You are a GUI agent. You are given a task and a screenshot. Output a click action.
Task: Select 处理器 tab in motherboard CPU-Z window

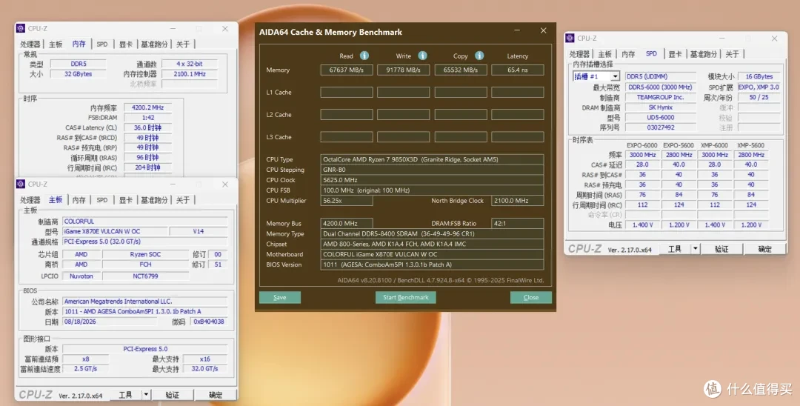(x=30, y=200)
